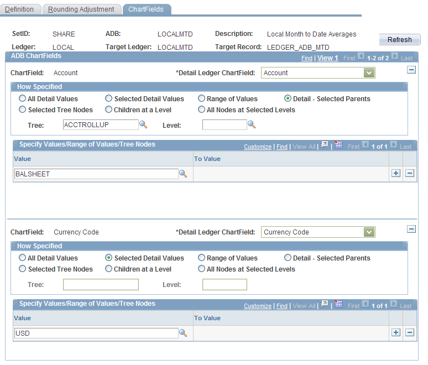Select Detail - Selected Parents for Currency Code
428x365 pixels.
click(288, 258)
